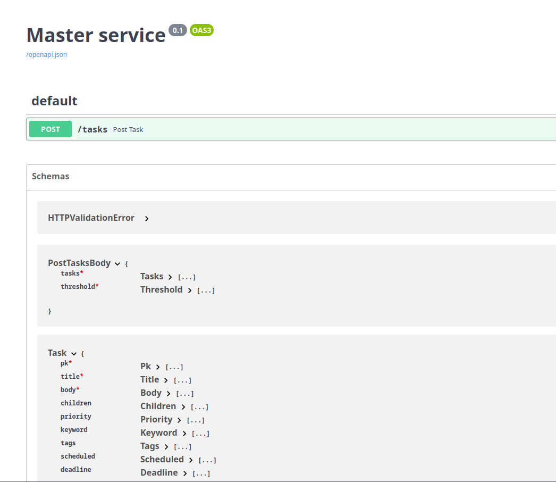The height and width of the screenshot is (482, 556).
Task: Expand the Tasks property arrow
Action: click(x=170, y=277)
